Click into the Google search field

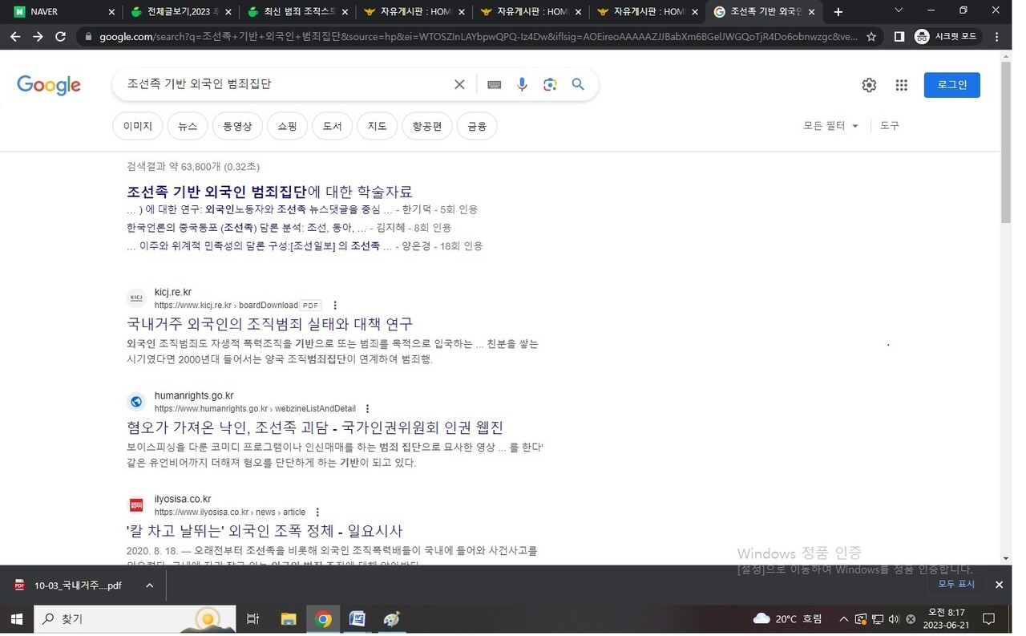pos(281,85)
